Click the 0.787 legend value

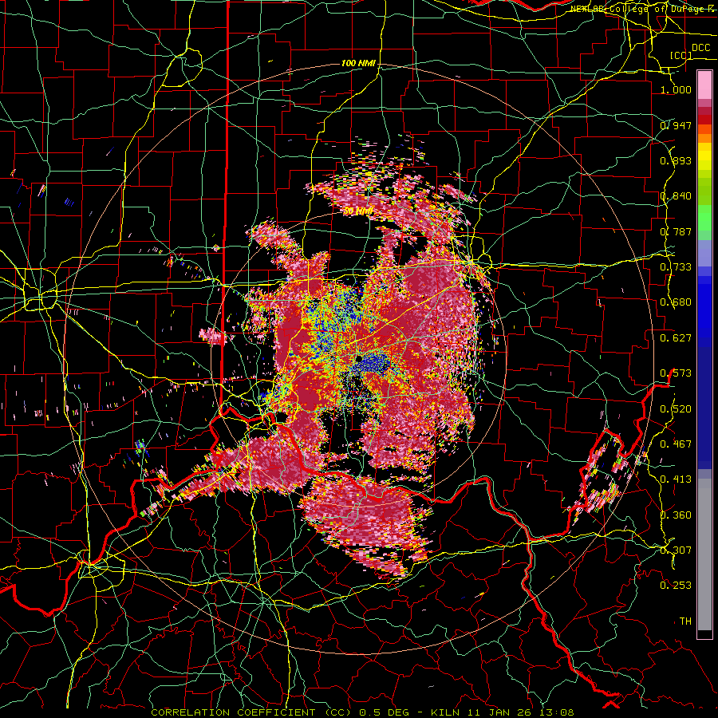tap(676, 231)
